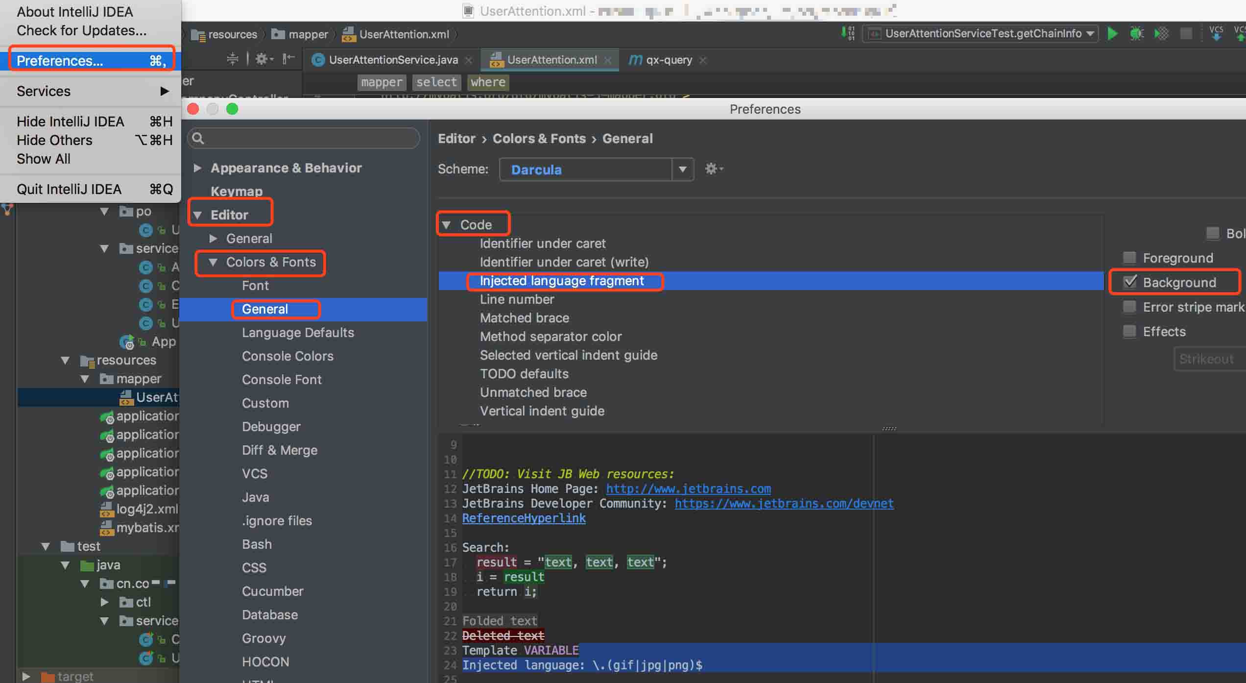Click the Run configuration dropdown arrow
The height and width of the screenshot is (683, 1246).
coord(1090,34)
